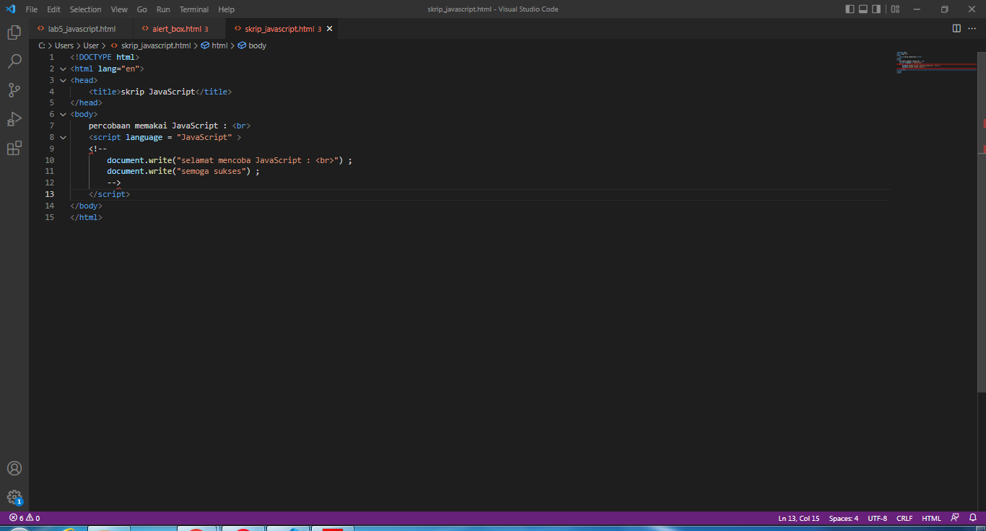Image resolution: width=986 pixels, height=531 pixels.
Task: Open the Search sidebar icon
Action: tap(14, 61)
